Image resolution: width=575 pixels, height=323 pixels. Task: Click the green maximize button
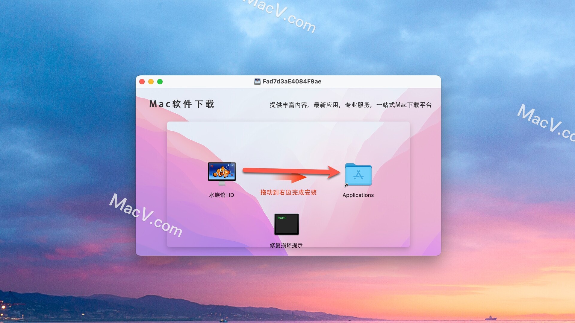(x=160, y=82)
